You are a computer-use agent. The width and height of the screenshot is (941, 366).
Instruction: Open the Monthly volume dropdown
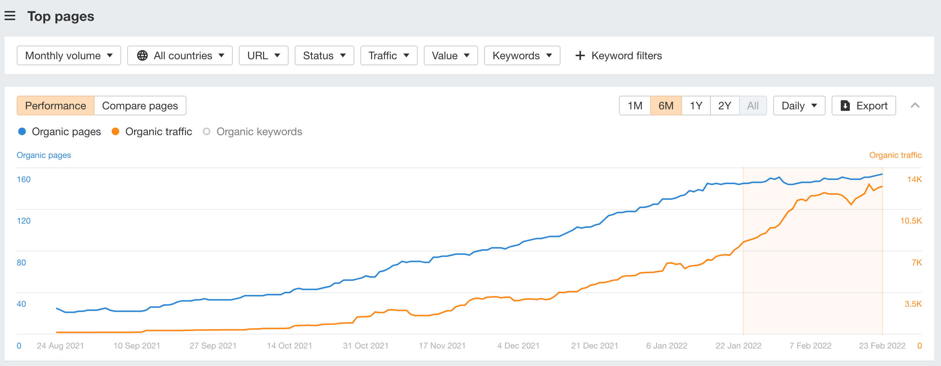pos(69,55)
